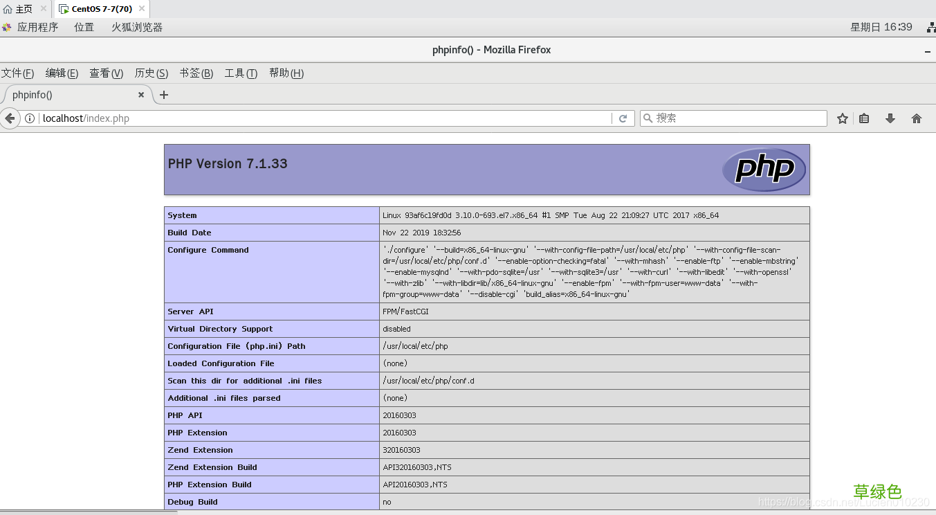Click the Build Date row label
The image size is (936, 515).
[x=190, y=233]
